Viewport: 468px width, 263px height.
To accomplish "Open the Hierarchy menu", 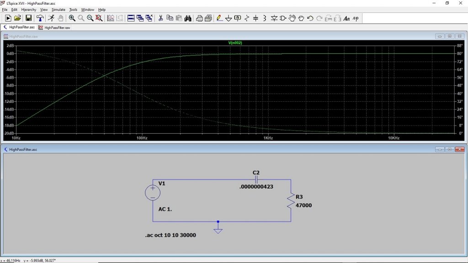I will point(29,10).
